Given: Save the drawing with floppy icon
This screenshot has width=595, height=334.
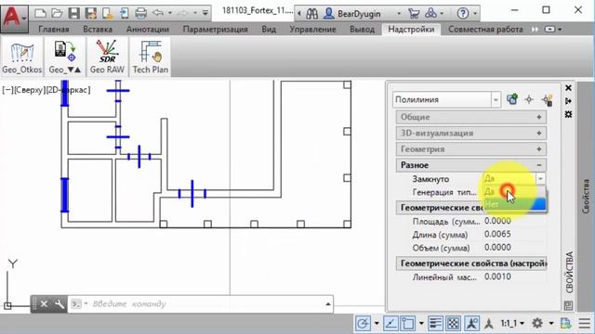Looking at the screenshot, I should (x=74, y=14).
